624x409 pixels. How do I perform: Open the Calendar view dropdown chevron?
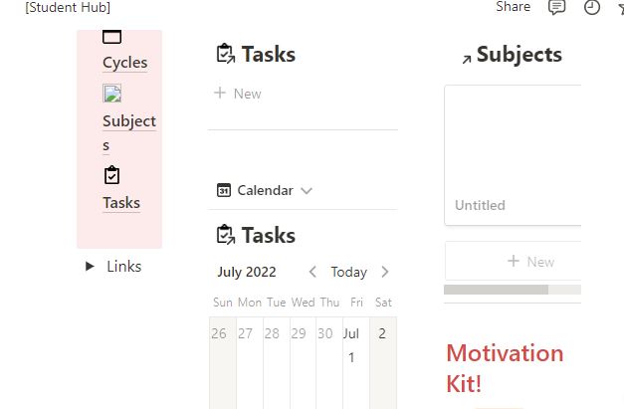[307, 190]
